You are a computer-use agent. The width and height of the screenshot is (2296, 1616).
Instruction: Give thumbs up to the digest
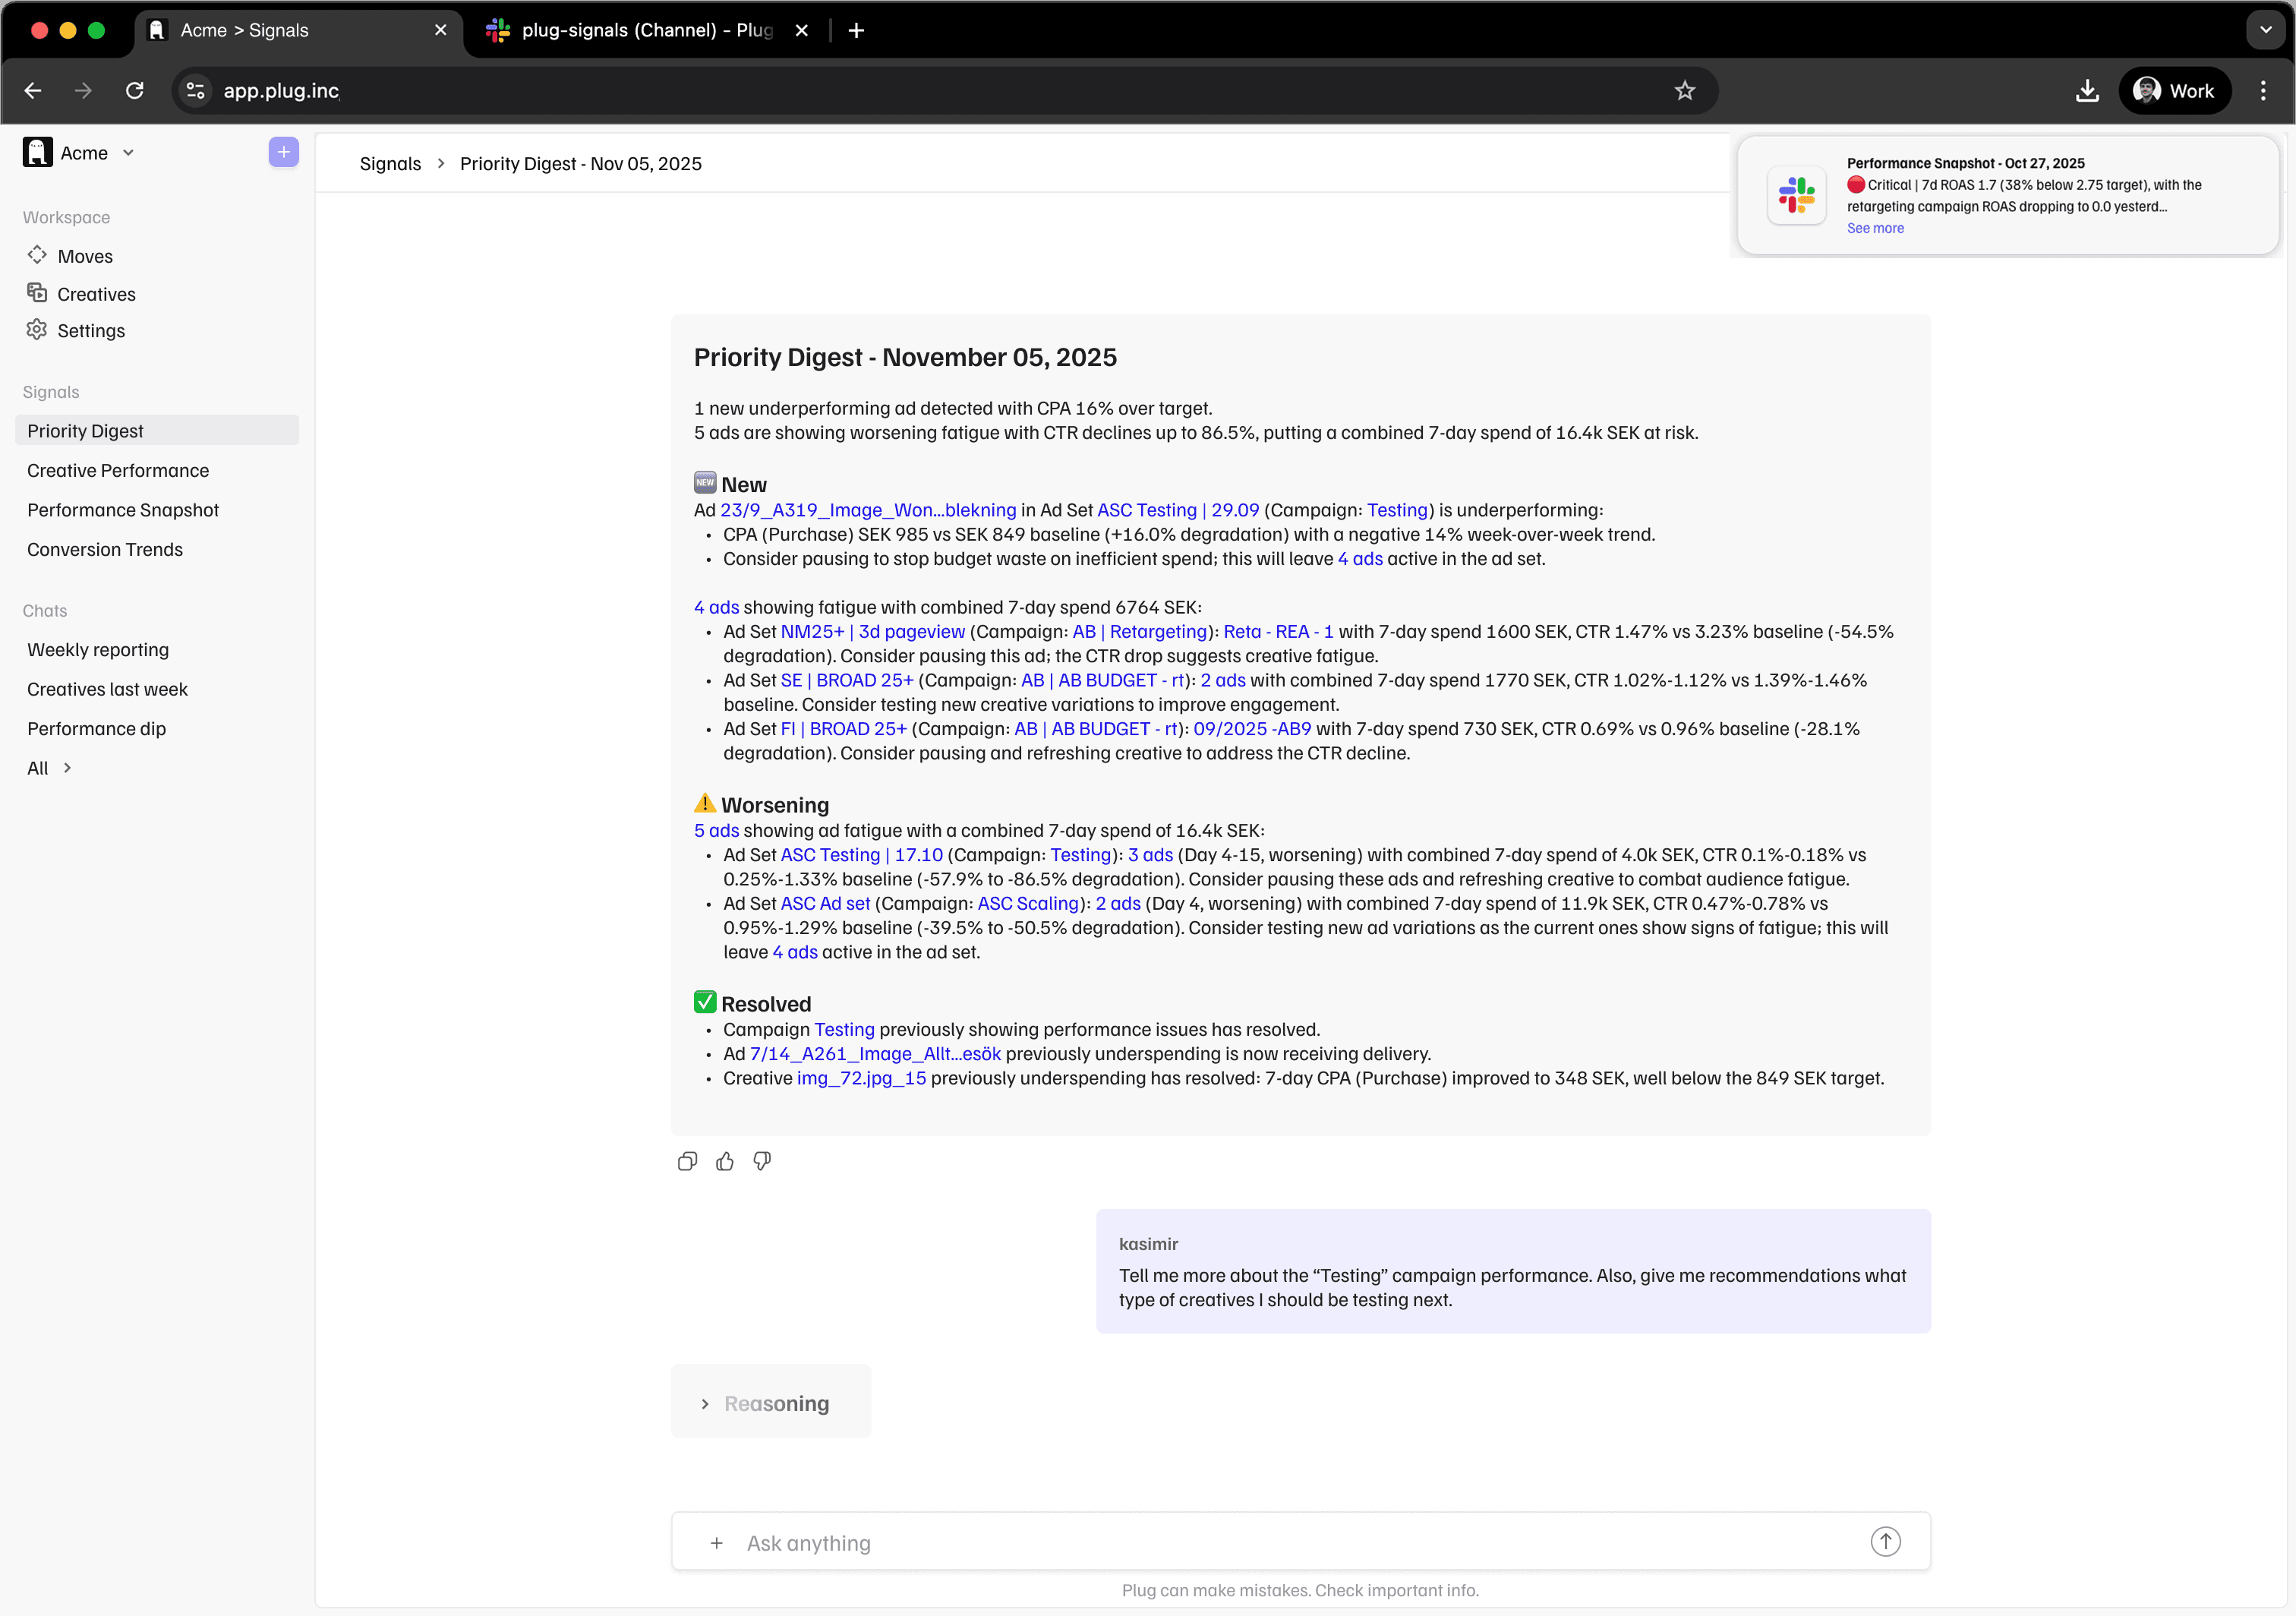[725, 1161]
